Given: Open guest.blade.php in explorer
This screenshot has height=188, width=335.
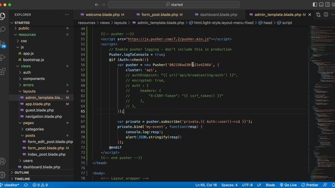Looking at the screenshot, I should coord(40,110).
